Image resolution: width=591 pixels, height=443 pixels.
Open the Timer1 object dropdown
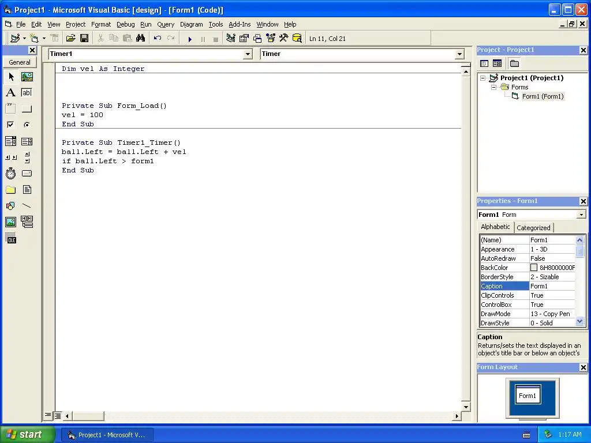point(248,54)
